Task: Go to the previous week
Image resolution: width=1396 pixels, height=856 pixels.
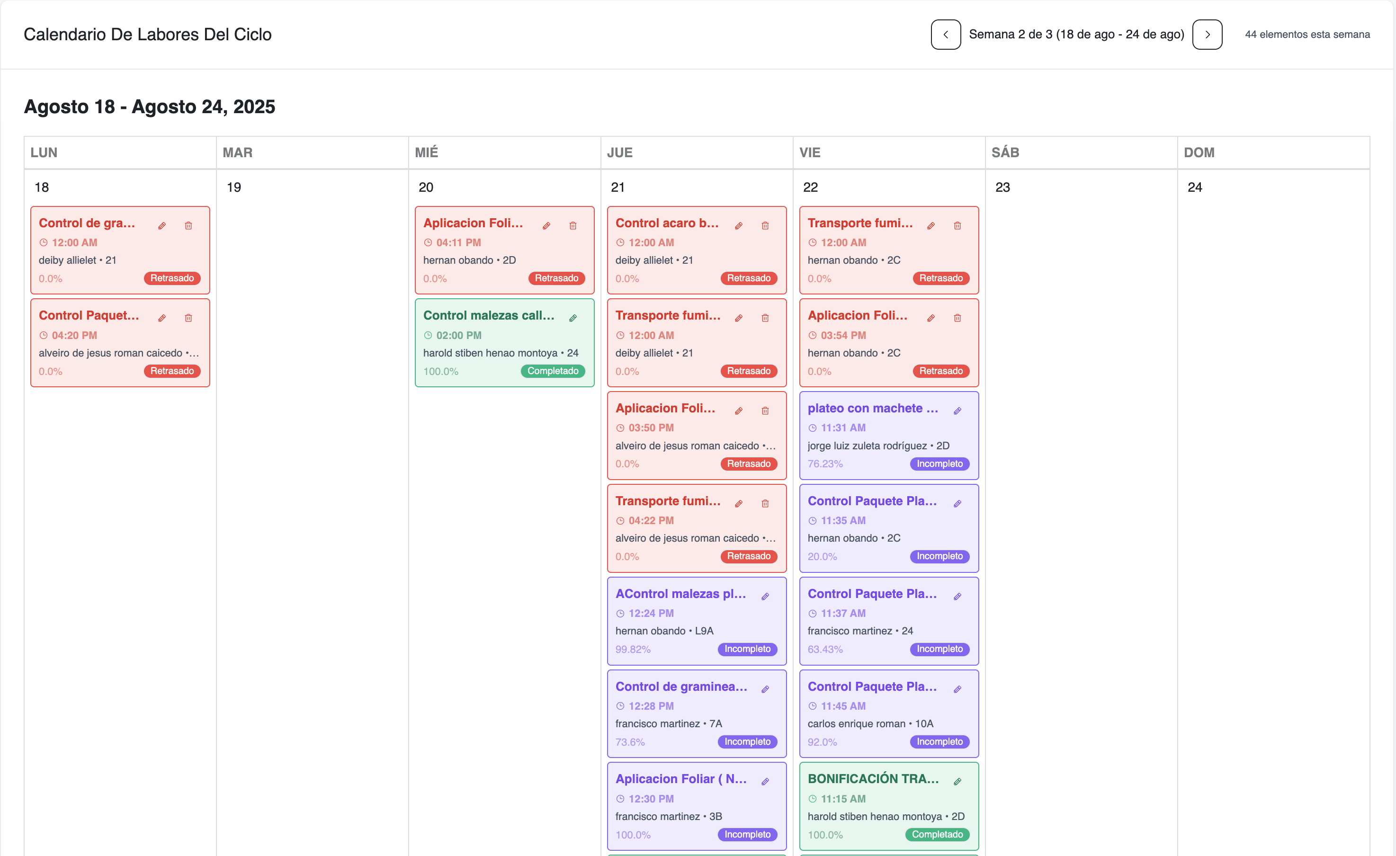Action: tap(945, 35)
